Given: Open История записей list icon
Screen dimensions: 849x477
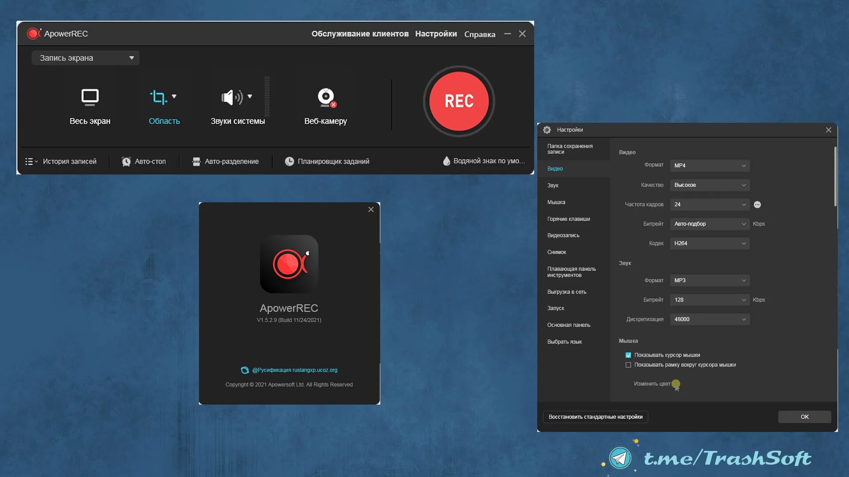Looking at the screenshot, I should coord(29,162).
